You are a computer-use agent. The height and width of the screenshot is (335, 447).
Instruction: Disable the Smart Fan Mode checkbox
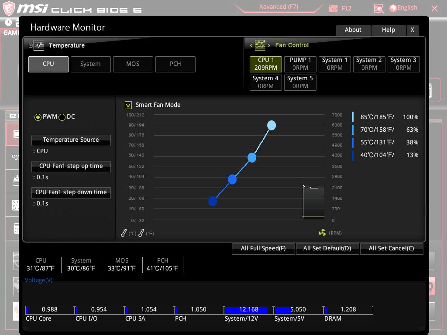tap(128, 105)
